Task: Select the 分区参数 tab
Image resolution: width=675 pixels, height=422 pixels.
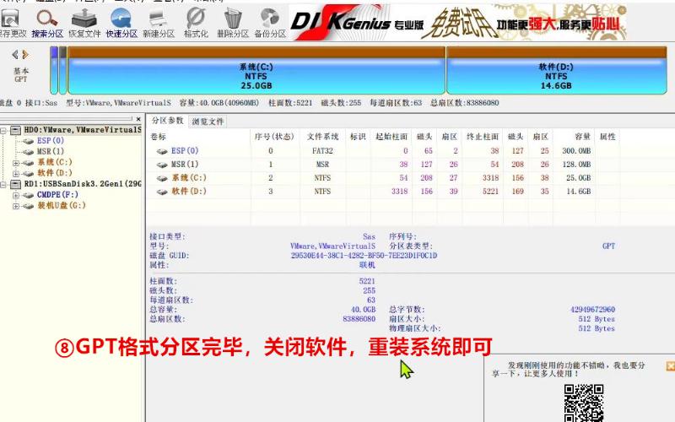Action: coord(167,122)
